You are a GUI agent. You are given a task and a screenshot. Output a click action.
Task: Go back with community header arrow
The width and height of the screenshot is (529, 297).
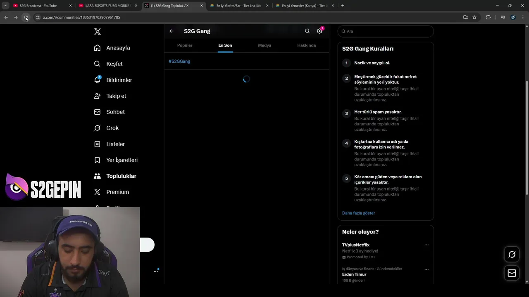coord(172,31)
